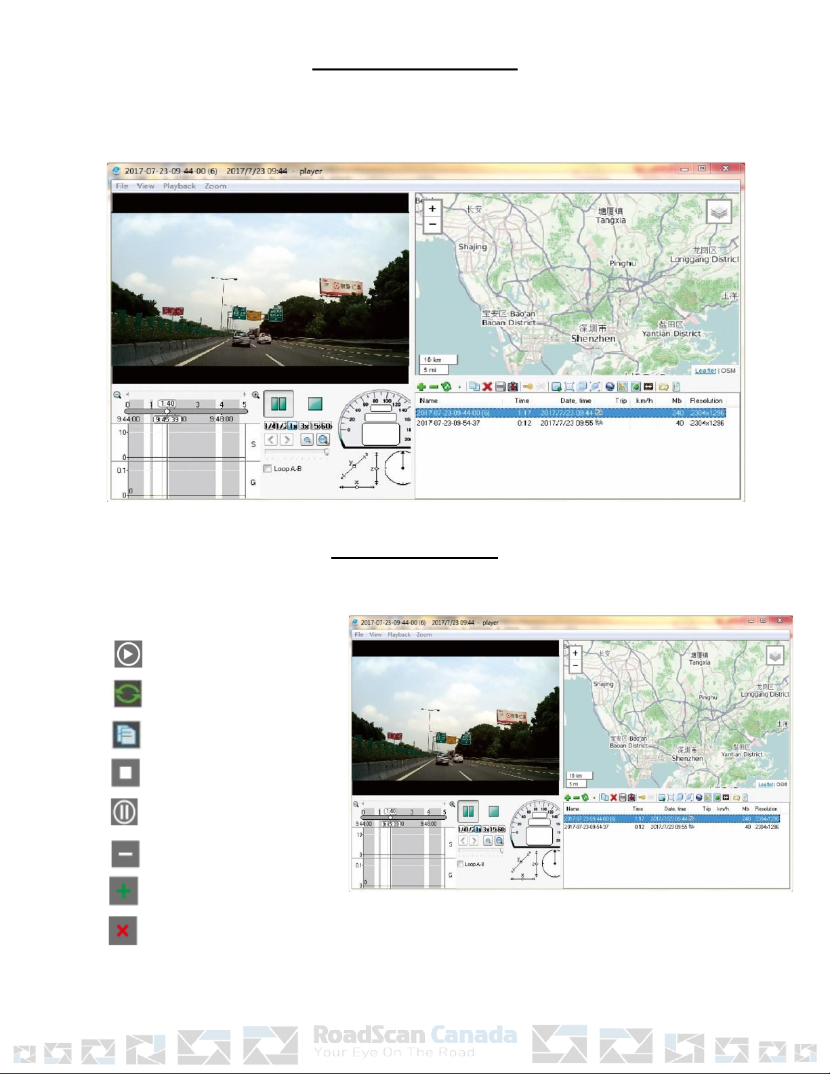Click the large play circle icon in the icon list

click(x=128, y=654)
